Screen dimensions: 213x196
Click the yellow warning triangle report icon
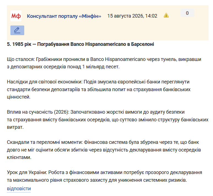tap(166, 15)
